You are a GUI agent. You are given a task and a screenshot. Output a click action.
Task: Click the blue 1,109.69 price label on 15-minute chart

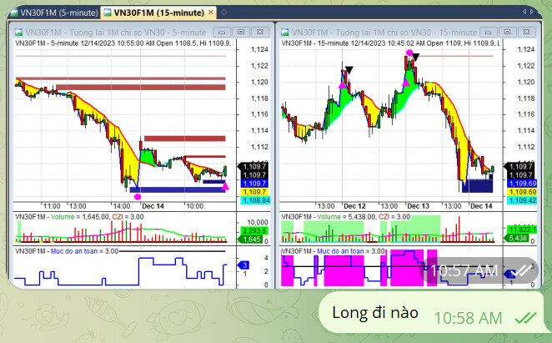point(521,184)
